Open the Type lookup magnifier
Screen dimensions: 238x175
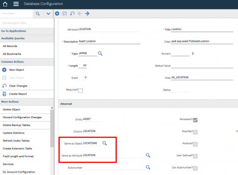click(x=100, y=54)
